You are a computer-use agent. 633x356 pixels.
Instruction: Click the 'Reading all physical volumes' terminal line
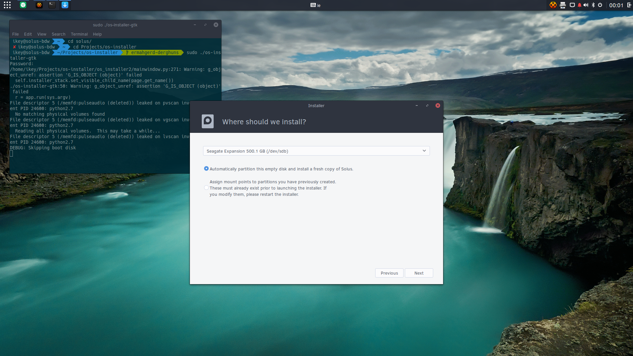(87, 131)
